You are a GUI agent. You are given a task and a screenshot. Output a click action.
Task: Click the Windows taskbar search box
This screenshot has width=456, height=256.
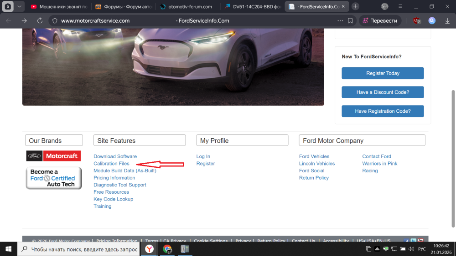79,249
